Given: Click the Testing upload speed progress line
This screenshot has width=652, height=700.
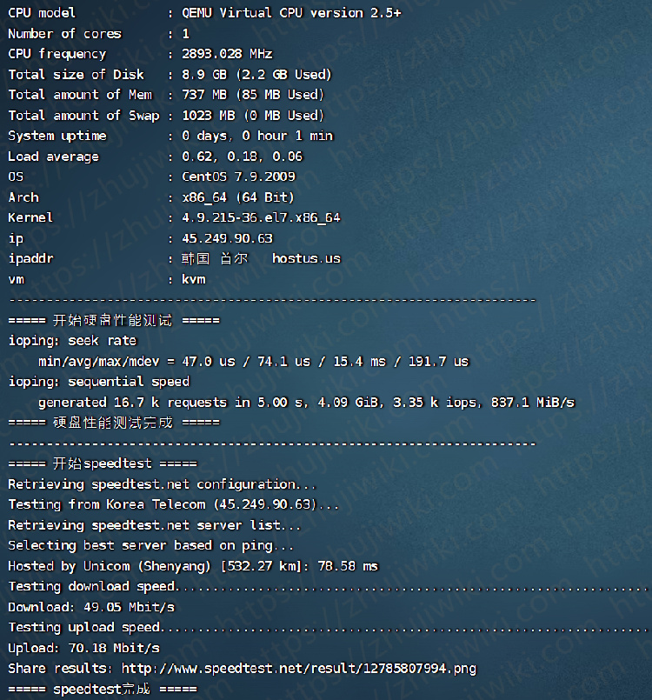Looking at the screenshot, I should (x=329, y=628).
